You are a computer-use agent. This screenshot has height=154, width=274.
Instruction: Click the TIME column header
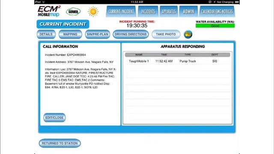[x=164, y=55]
